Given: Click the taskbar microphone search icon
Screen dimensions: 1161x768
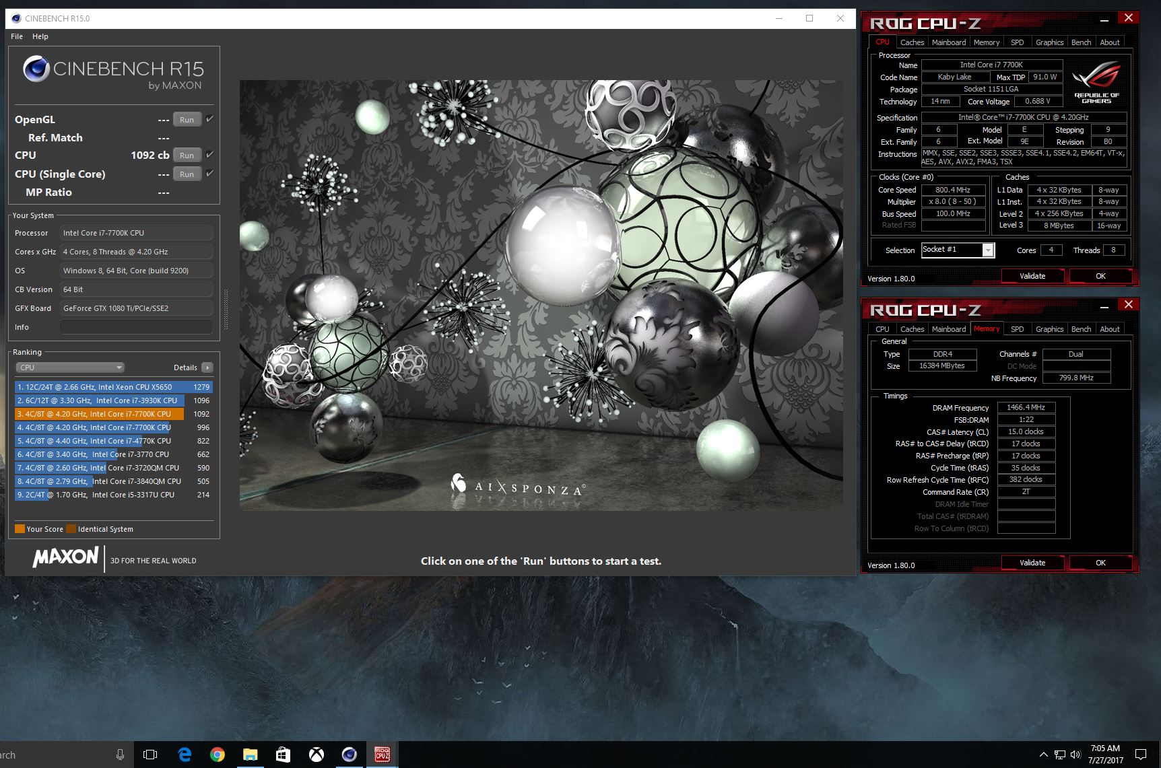Looking at the screenshot, I should click(x=120, y=755).
